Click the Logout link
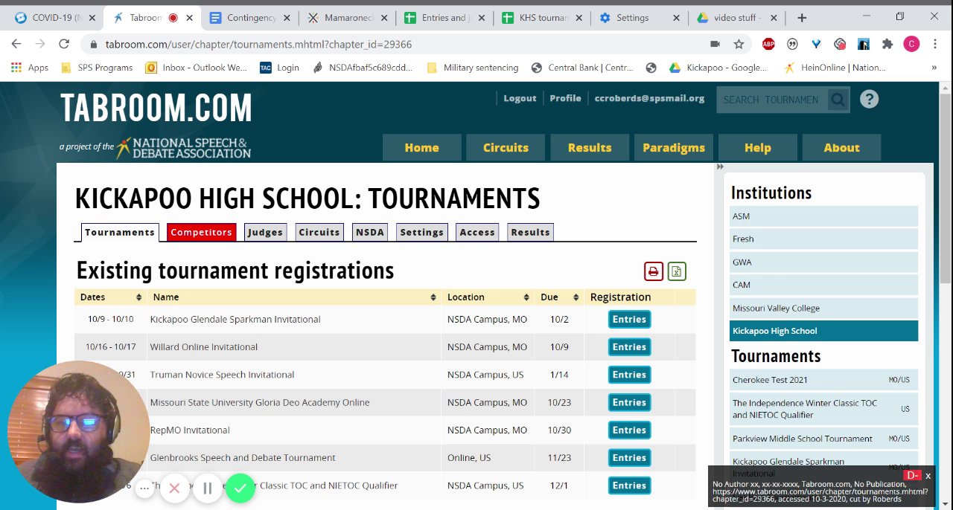This screenshot has width=953, height=510. (x=520, y=98)
